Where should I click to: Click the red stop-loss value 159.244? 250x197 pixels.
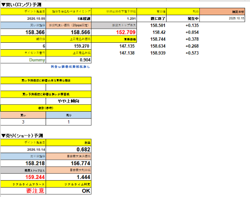(x=23, y=177)
